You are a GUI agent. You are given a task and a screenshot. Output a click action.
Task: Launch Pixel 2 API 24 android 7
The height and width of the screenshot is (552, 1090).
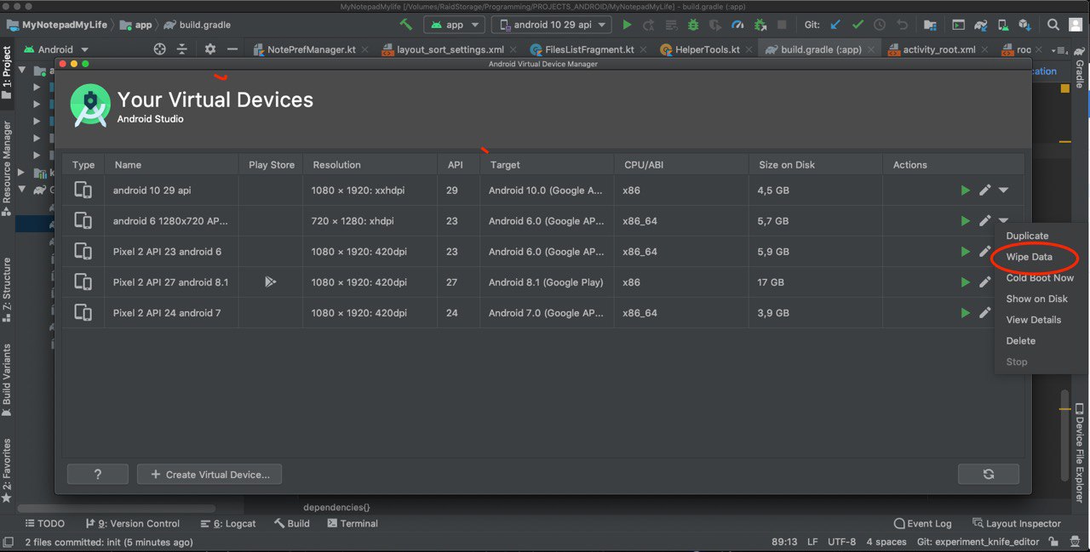965,313
